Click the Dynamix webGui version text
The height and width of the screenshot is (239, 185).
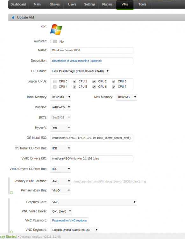(40, 237)
